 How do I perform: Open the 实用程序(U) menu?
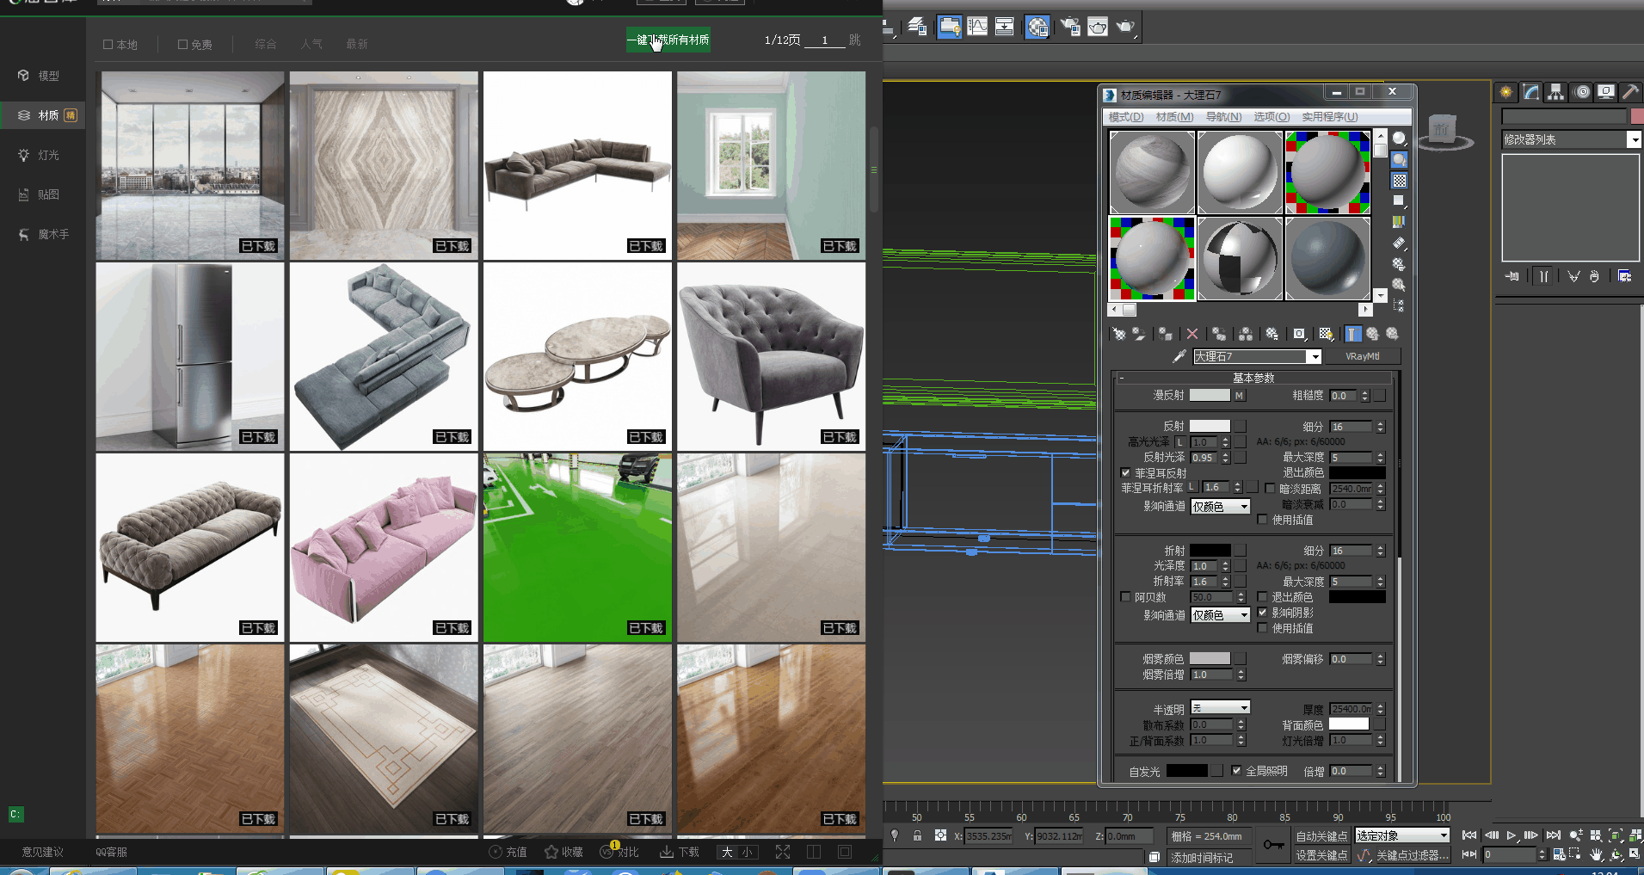1329,117
